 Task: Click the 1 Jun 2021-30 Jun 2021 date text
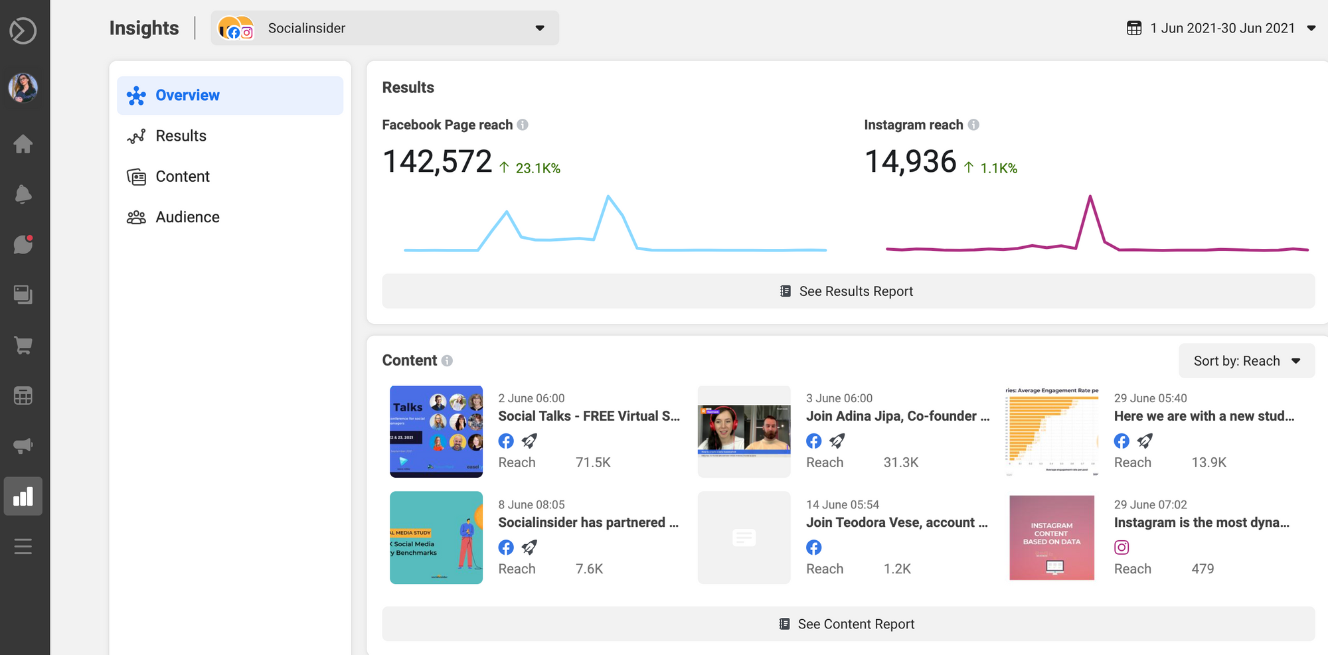[x=1222, y=28]
